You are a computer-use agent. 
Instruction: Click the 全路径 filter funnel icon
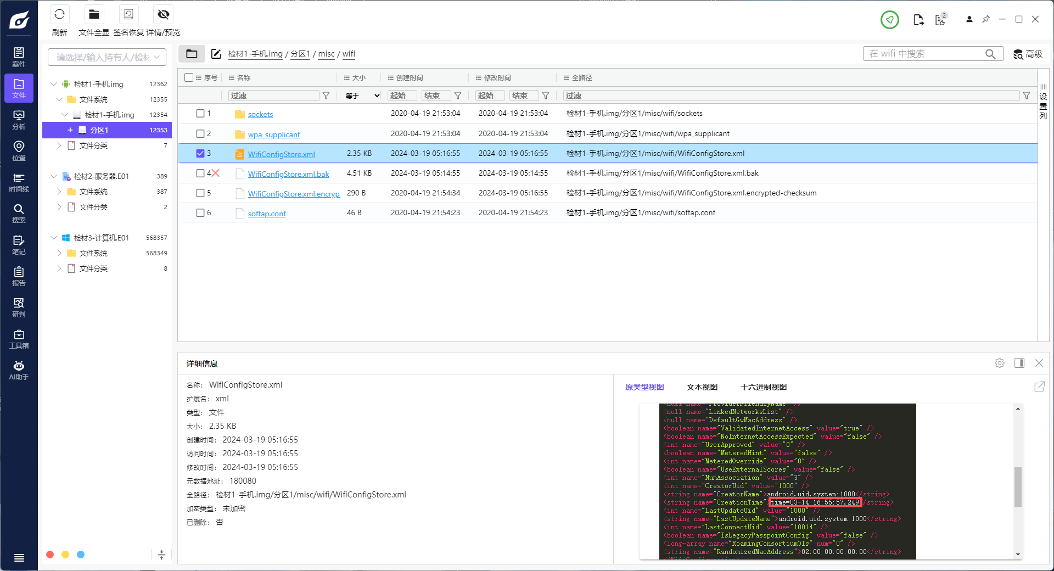pos(1027,96)
